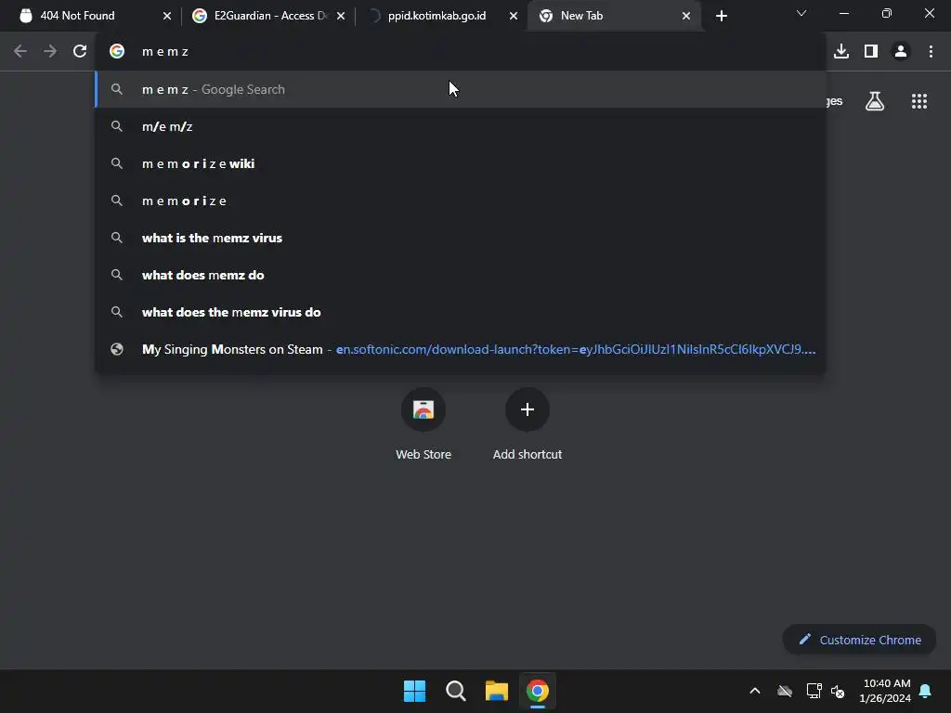Click the OneDrive cloud tray icon
Viewport: 951px width, 713px height.
(x=785, y=691)
